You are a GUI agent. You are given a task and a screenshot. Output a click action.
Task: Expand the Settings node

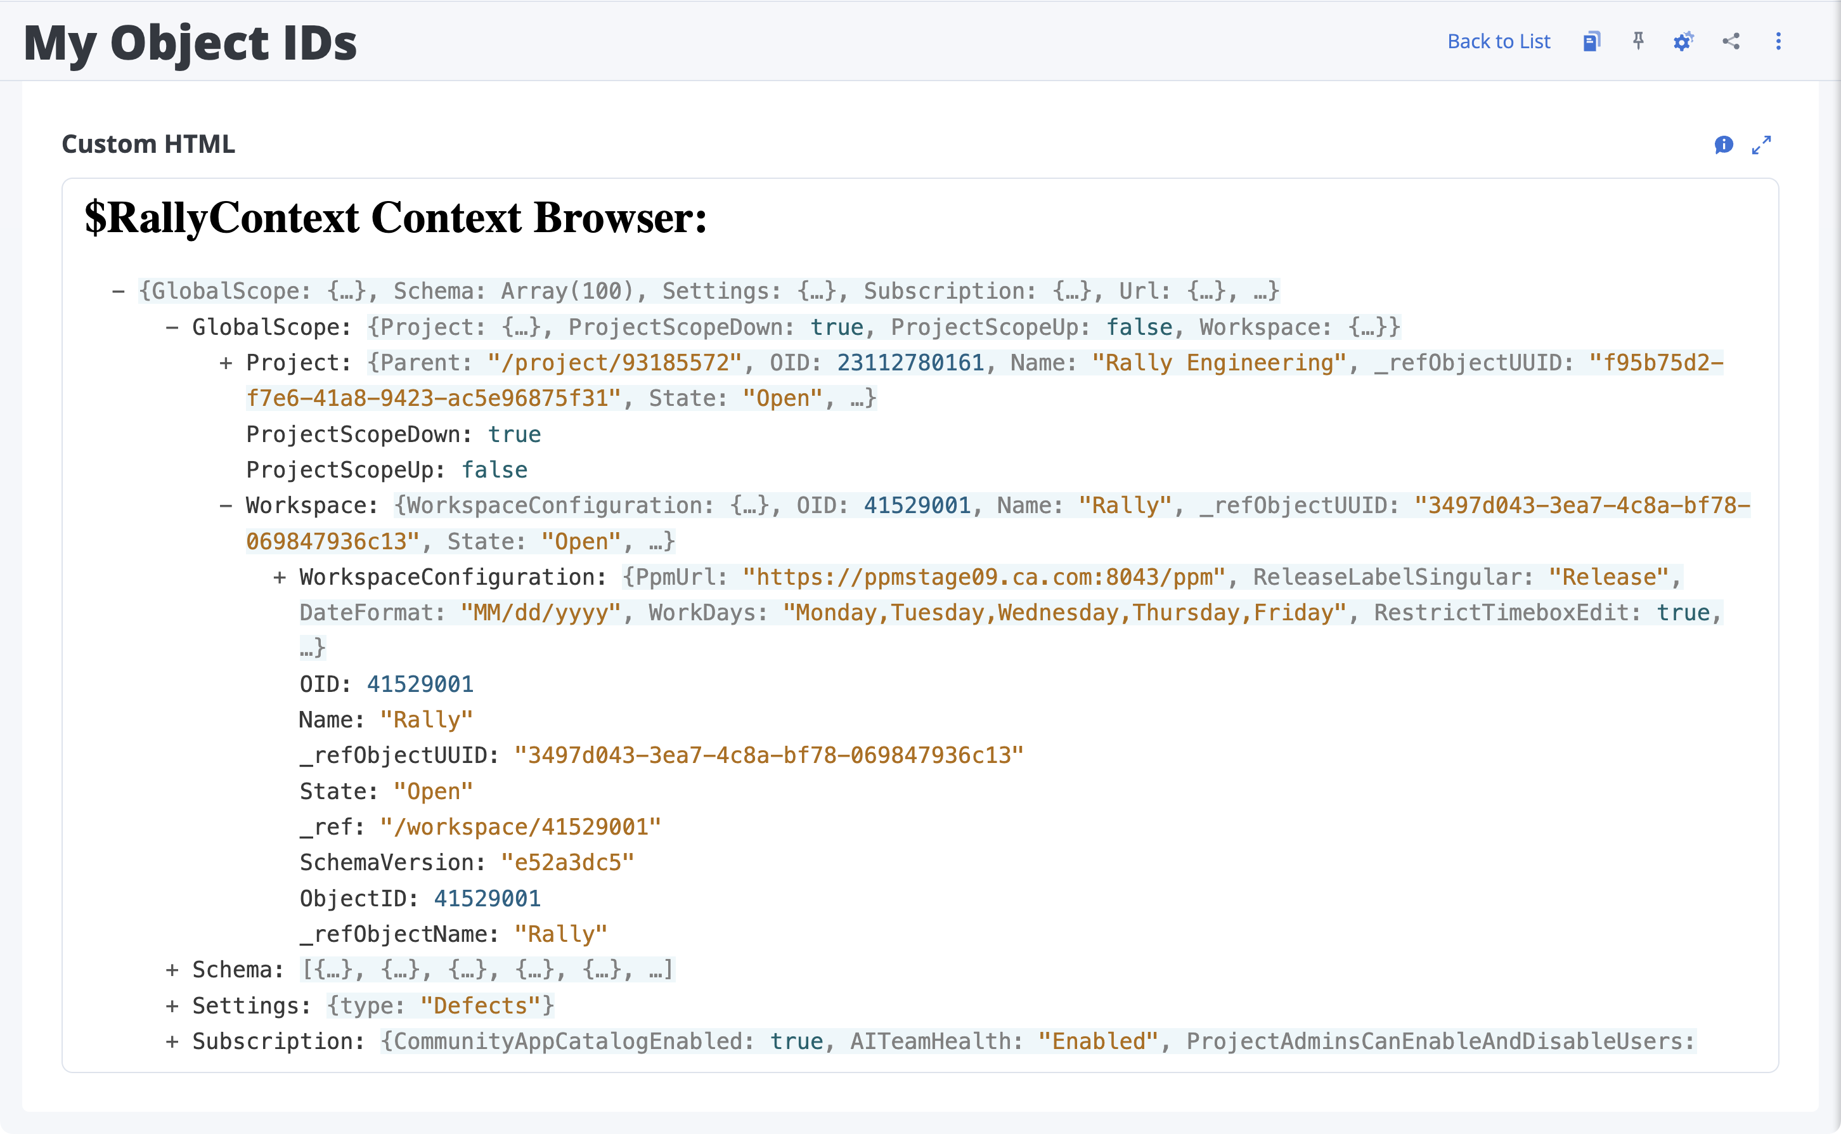[x=172, y=1006]
